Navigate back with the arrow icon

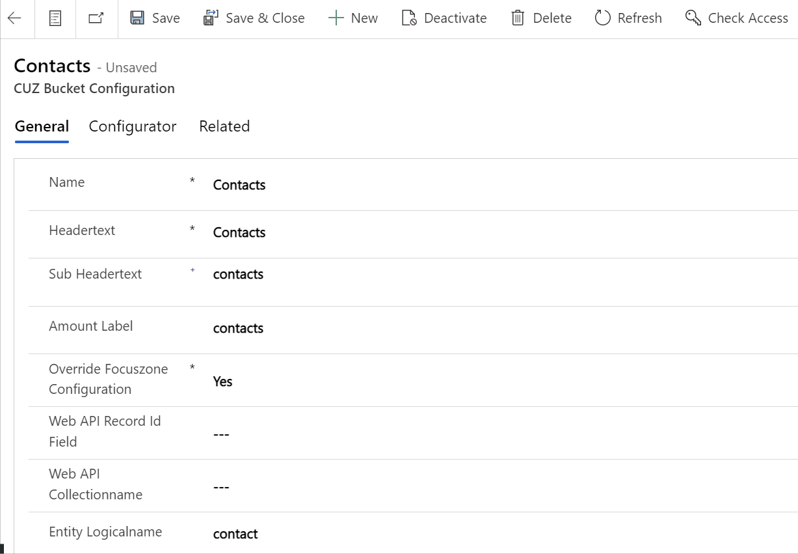(x=14, y=18)
